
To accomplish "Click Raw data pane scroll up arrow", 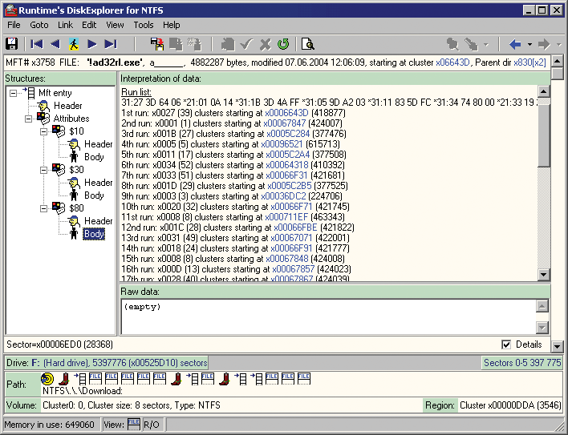I will pos(542,306).
